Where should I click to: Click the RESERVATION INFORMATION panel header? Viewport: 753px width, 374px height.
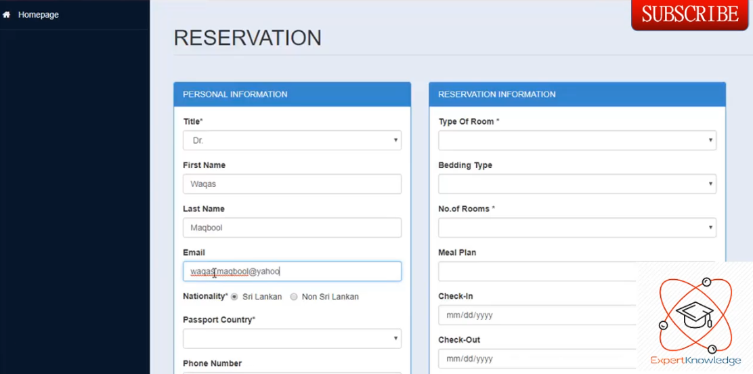pyautogui.click(x=577, y=94)
